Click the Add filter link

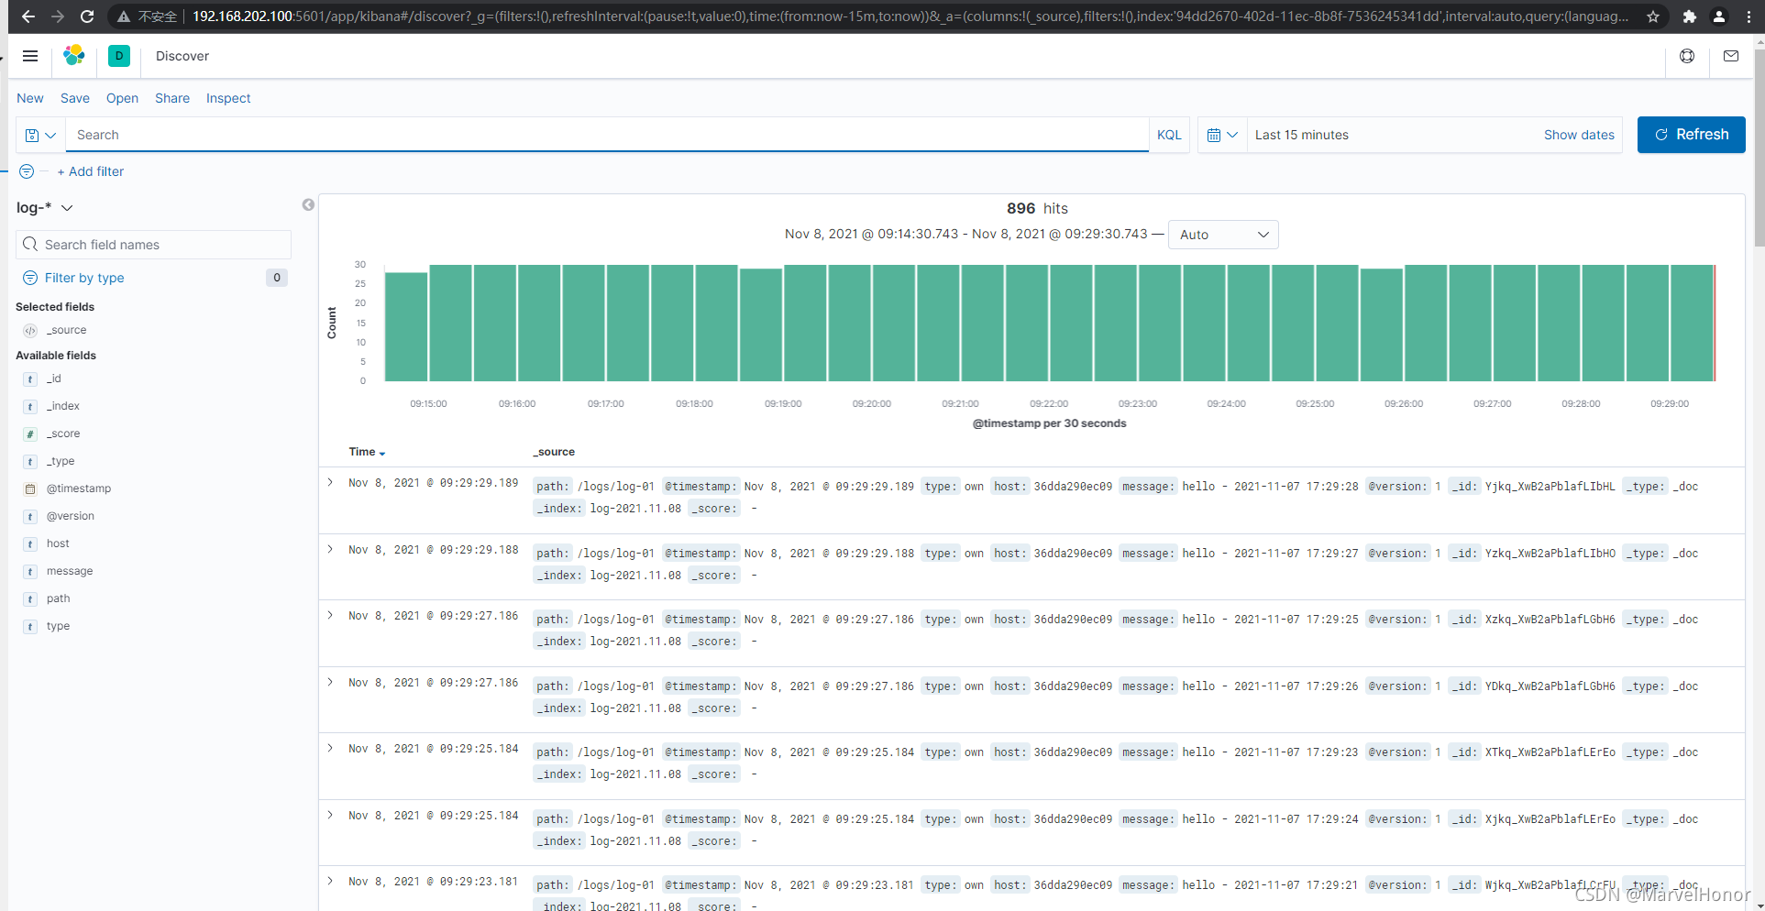90,171
